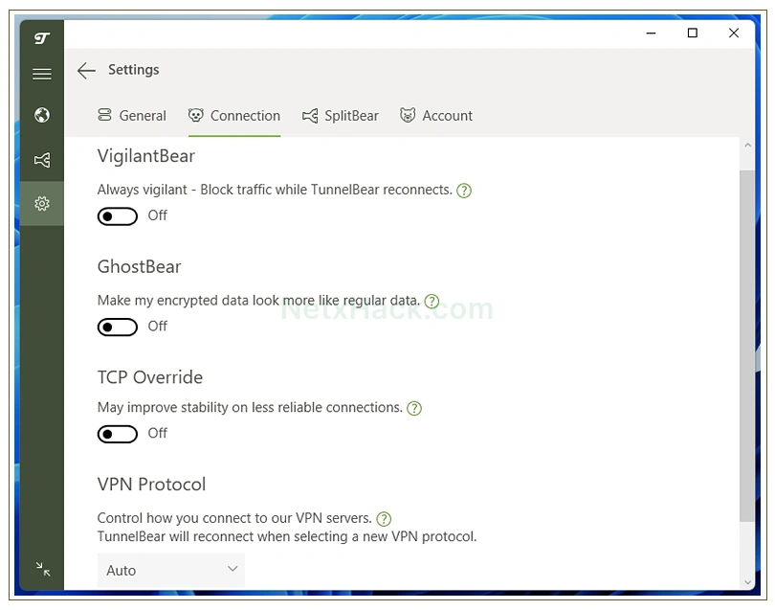775x610 pixels.
Task: Open TCP Override help question mark
Action: pos(413,408)
